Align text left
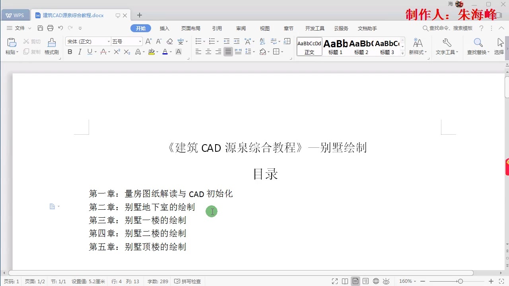The image size is (509, 286). (x=198, y=52)
